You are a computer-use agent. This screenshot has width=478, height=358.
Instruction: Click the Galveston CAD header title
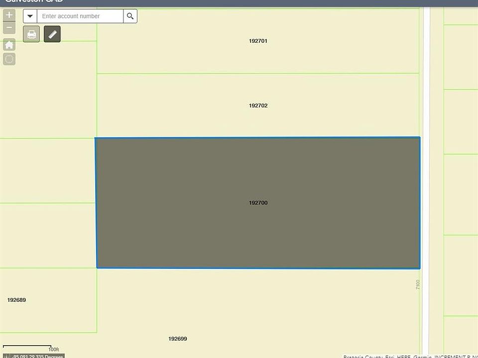pos(34,1)
